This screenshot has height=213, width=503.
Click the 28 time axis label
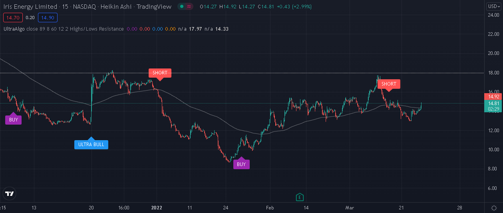tap(460, 208)
